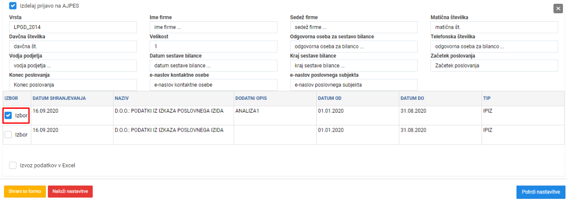Uncheck Izdelaj prijavo na AJPES checkbox
This screenshot has width=571, height=203.
[13, 5]
